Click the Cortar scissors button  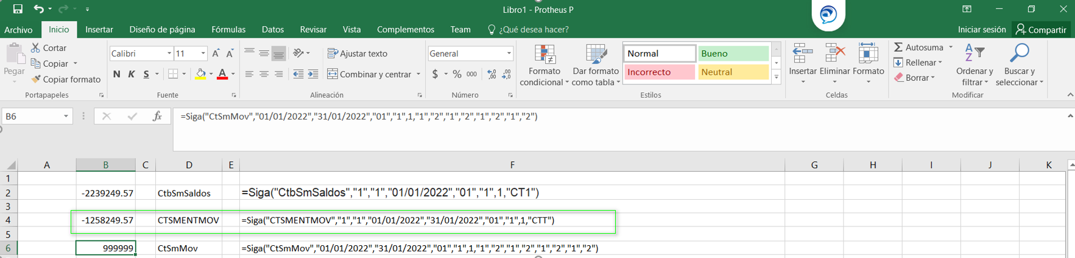(x=49, y=47)
